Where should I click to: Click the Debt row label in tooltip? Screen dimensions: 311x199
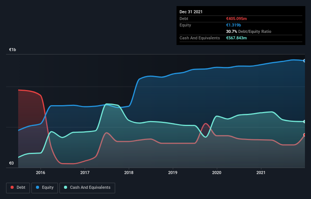(184, 19)
